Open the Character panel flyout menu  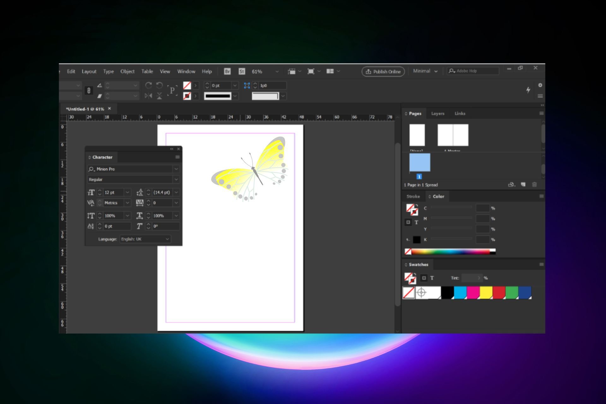(177, 157)
